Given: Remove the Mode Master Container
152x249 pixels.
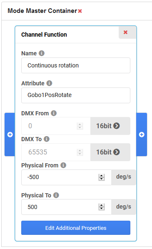Looking at the screenshot, I should (80, 11).
